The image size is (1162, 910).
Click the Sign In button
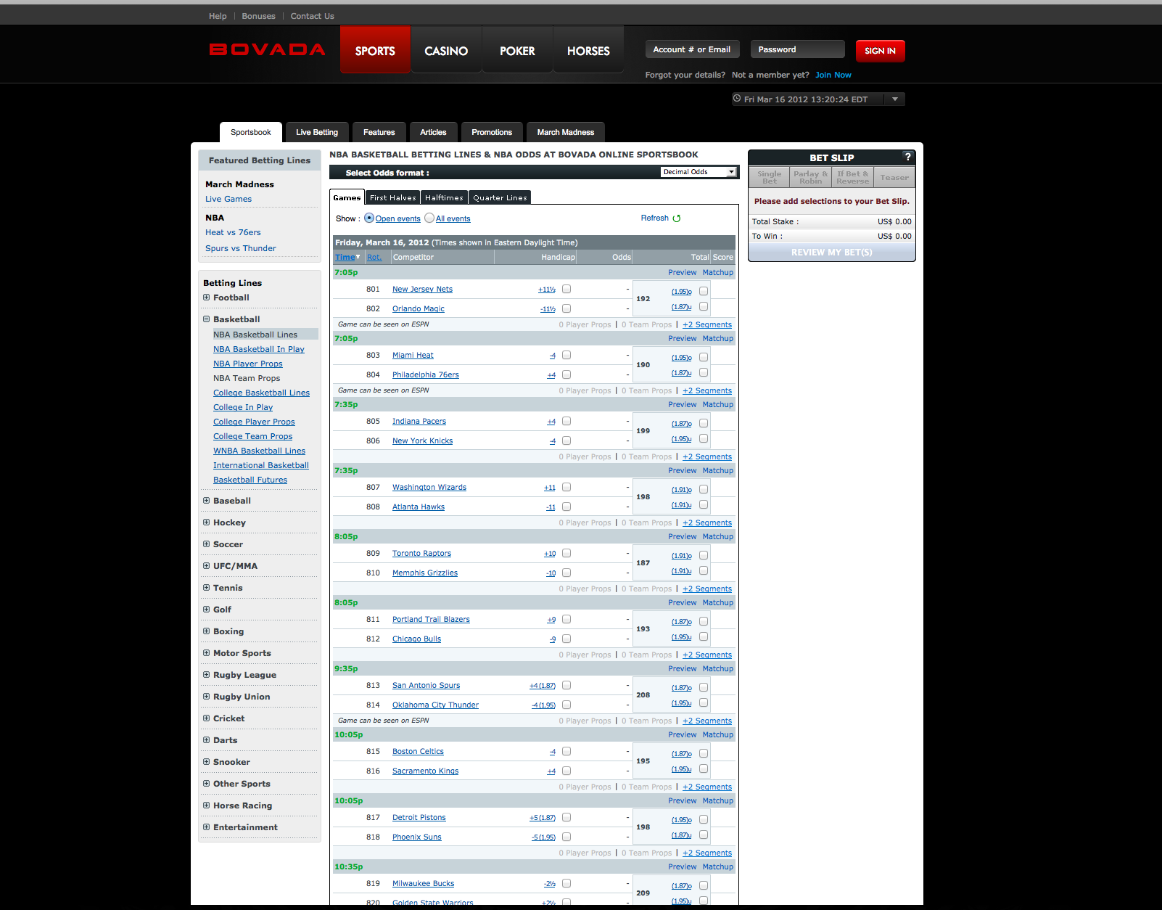880,51
